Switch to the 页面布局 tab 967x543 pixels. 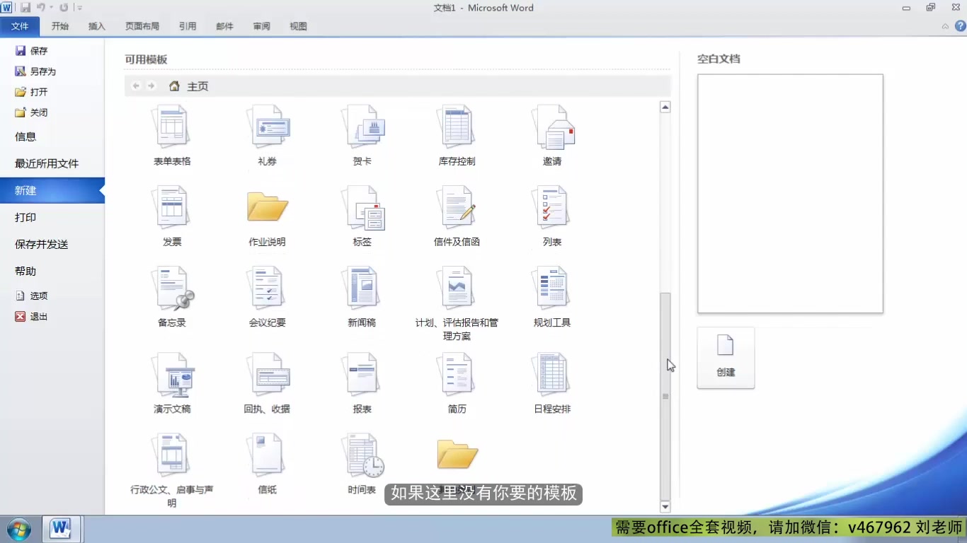(x=142, y=26)
